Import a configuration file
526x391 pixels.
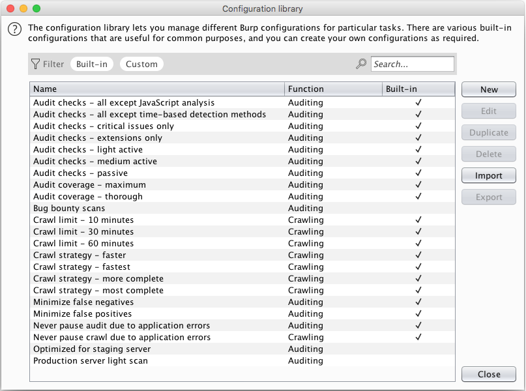coord(488,175)
